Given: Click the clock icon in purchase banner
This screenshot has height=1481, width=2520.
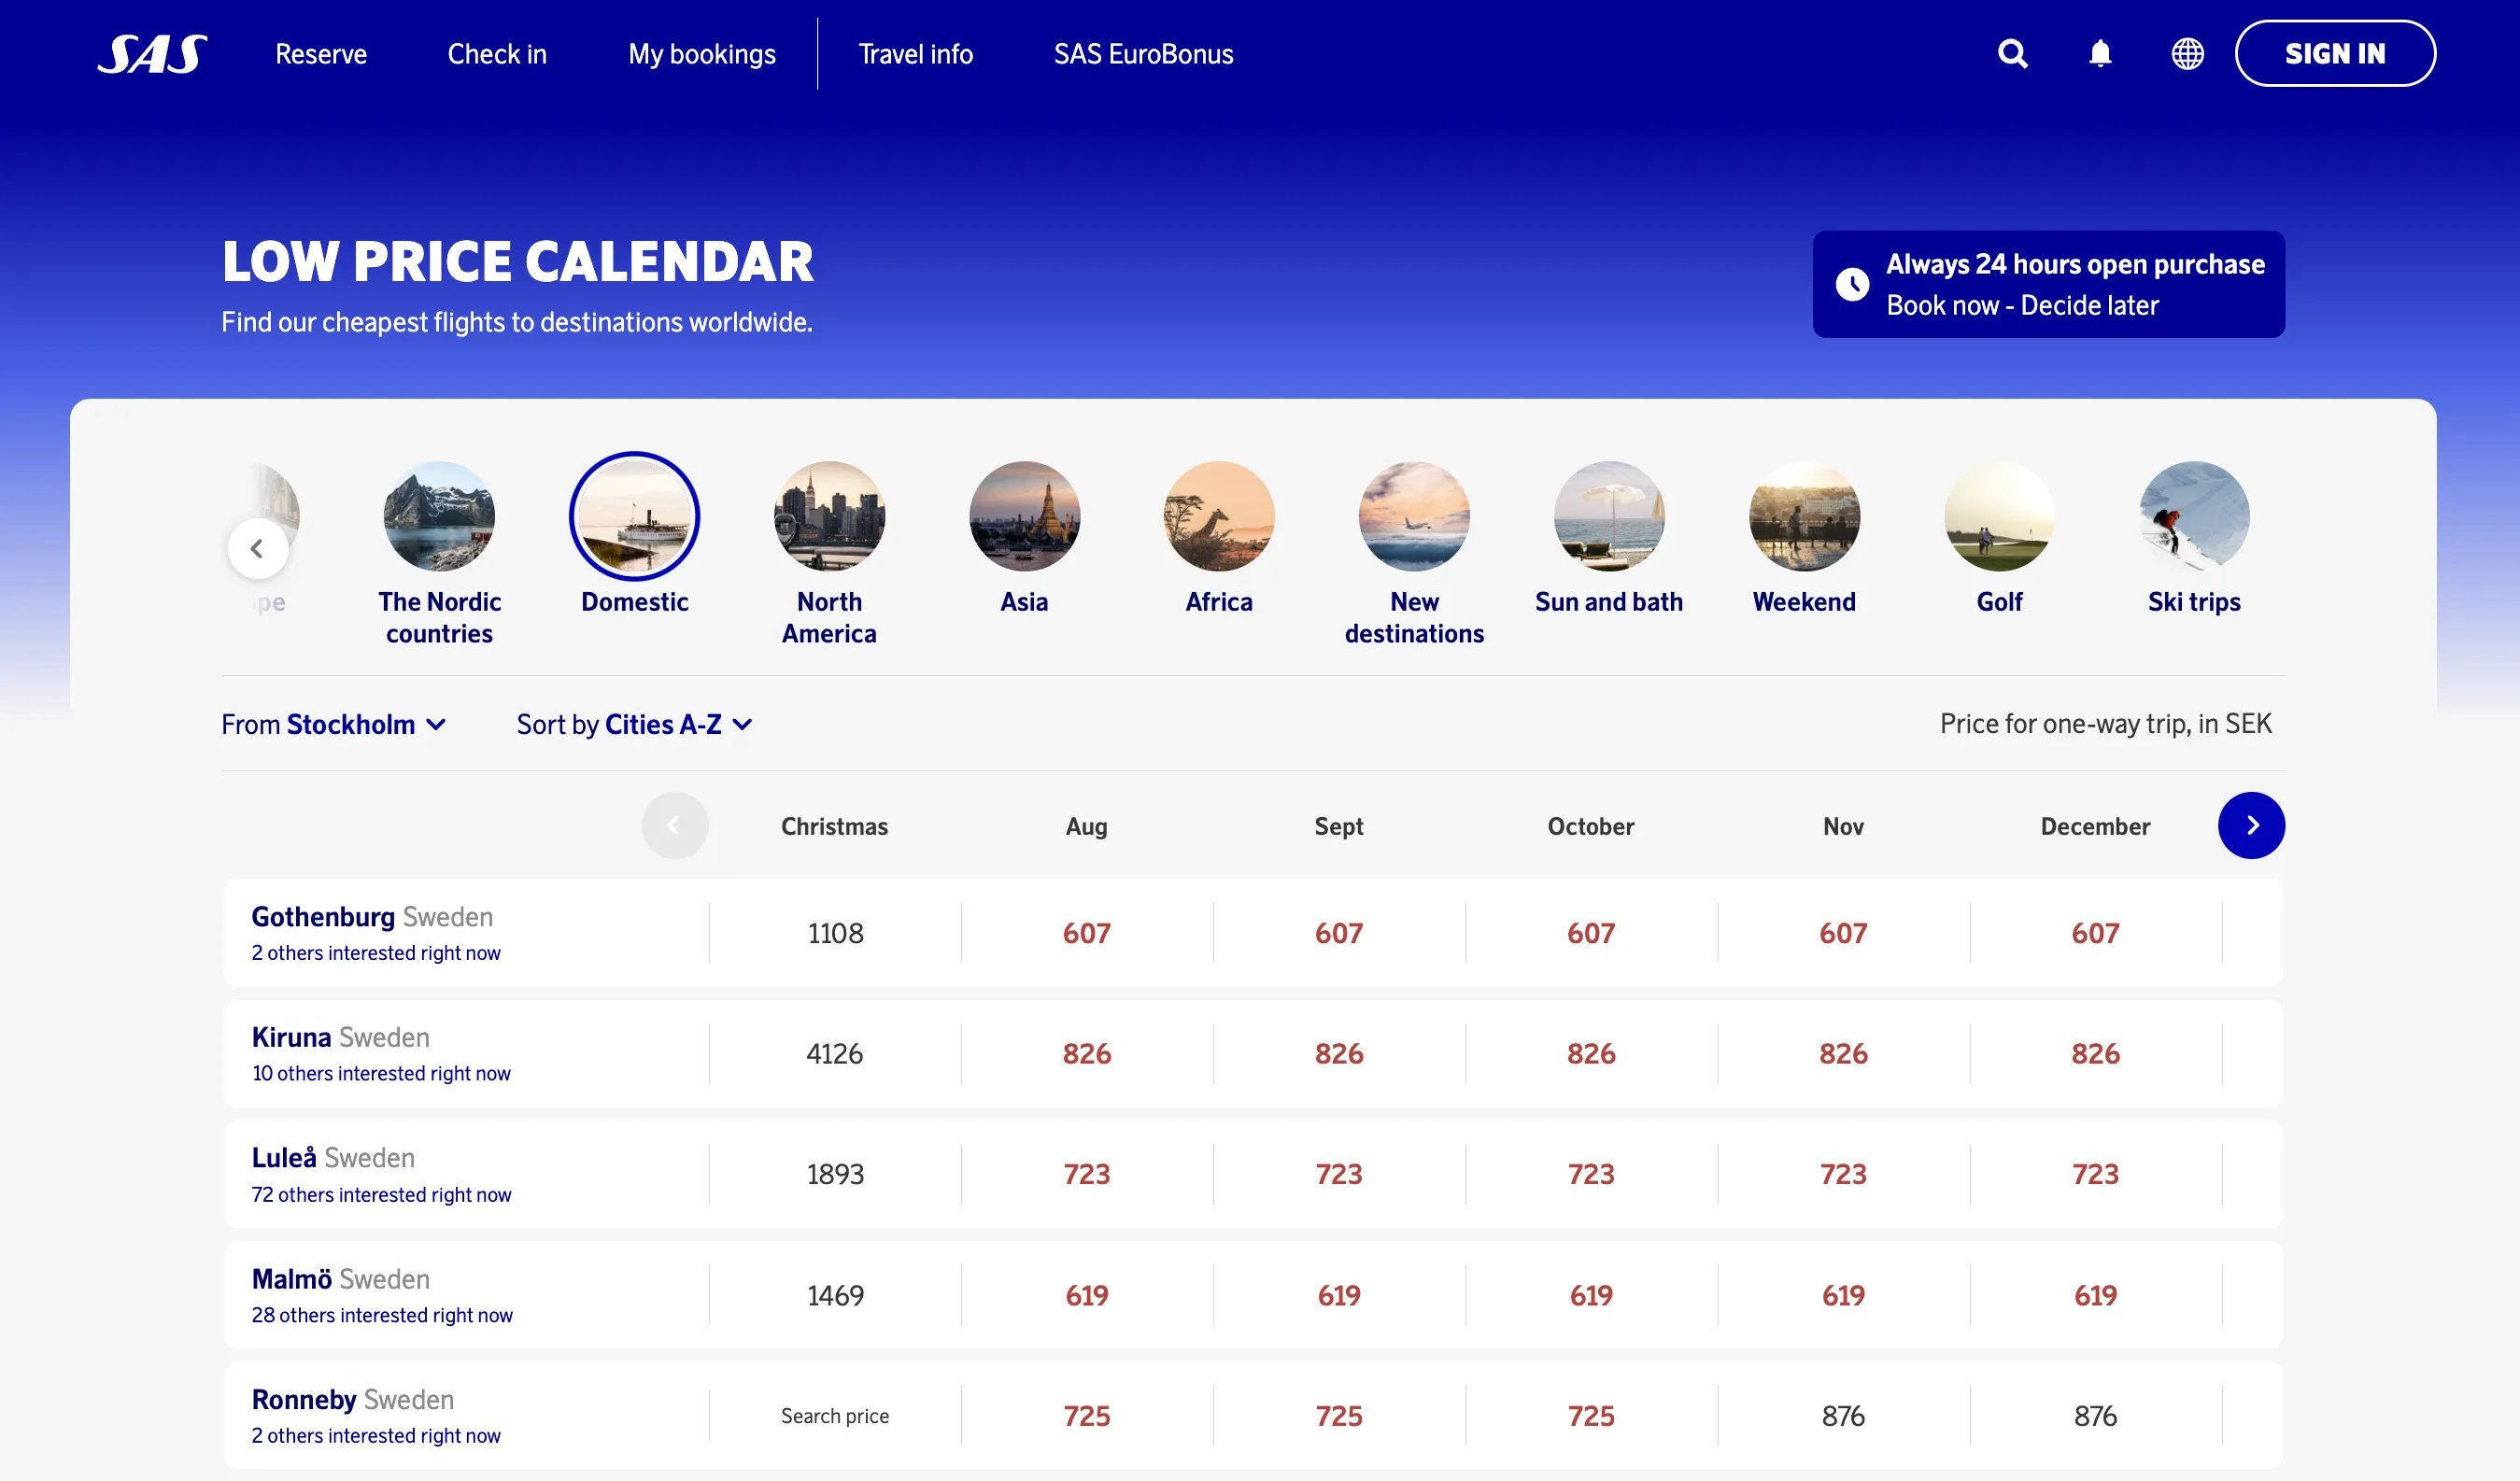Looking at the screenshot, I should click(1852, 284).
